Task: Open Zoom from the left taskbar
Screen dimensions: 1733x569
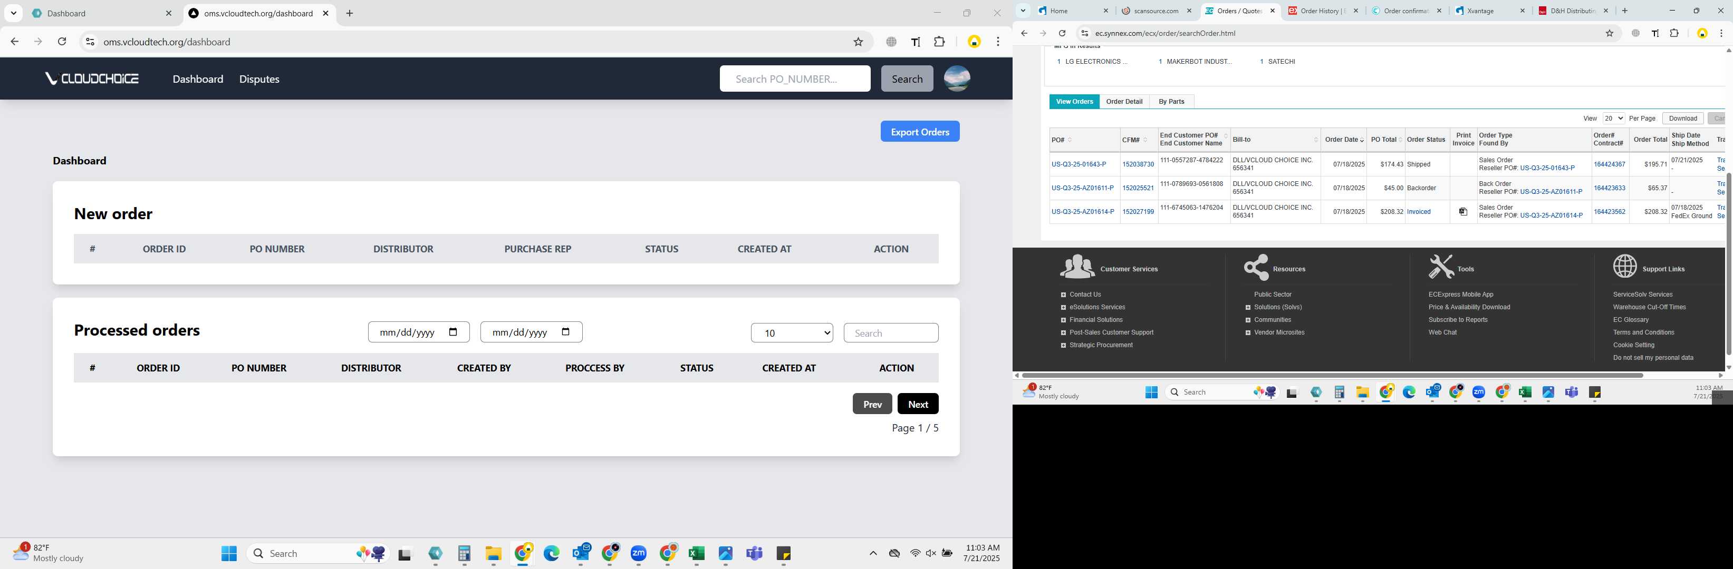Action: [x=639, y=554]
